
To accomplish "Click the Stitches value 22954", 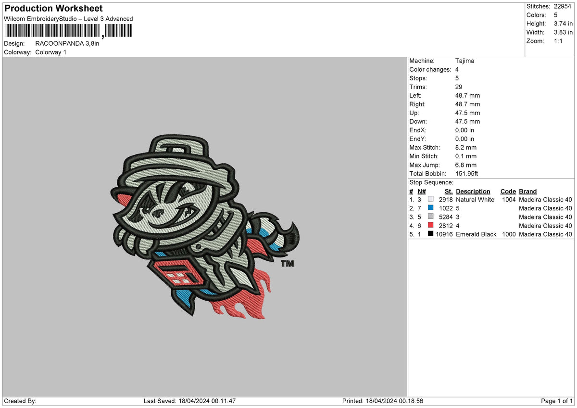I will tap(564, 6).
